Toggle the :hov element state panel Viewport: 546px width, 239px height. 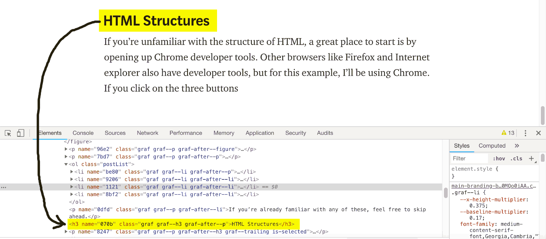[x=499, y=159]
